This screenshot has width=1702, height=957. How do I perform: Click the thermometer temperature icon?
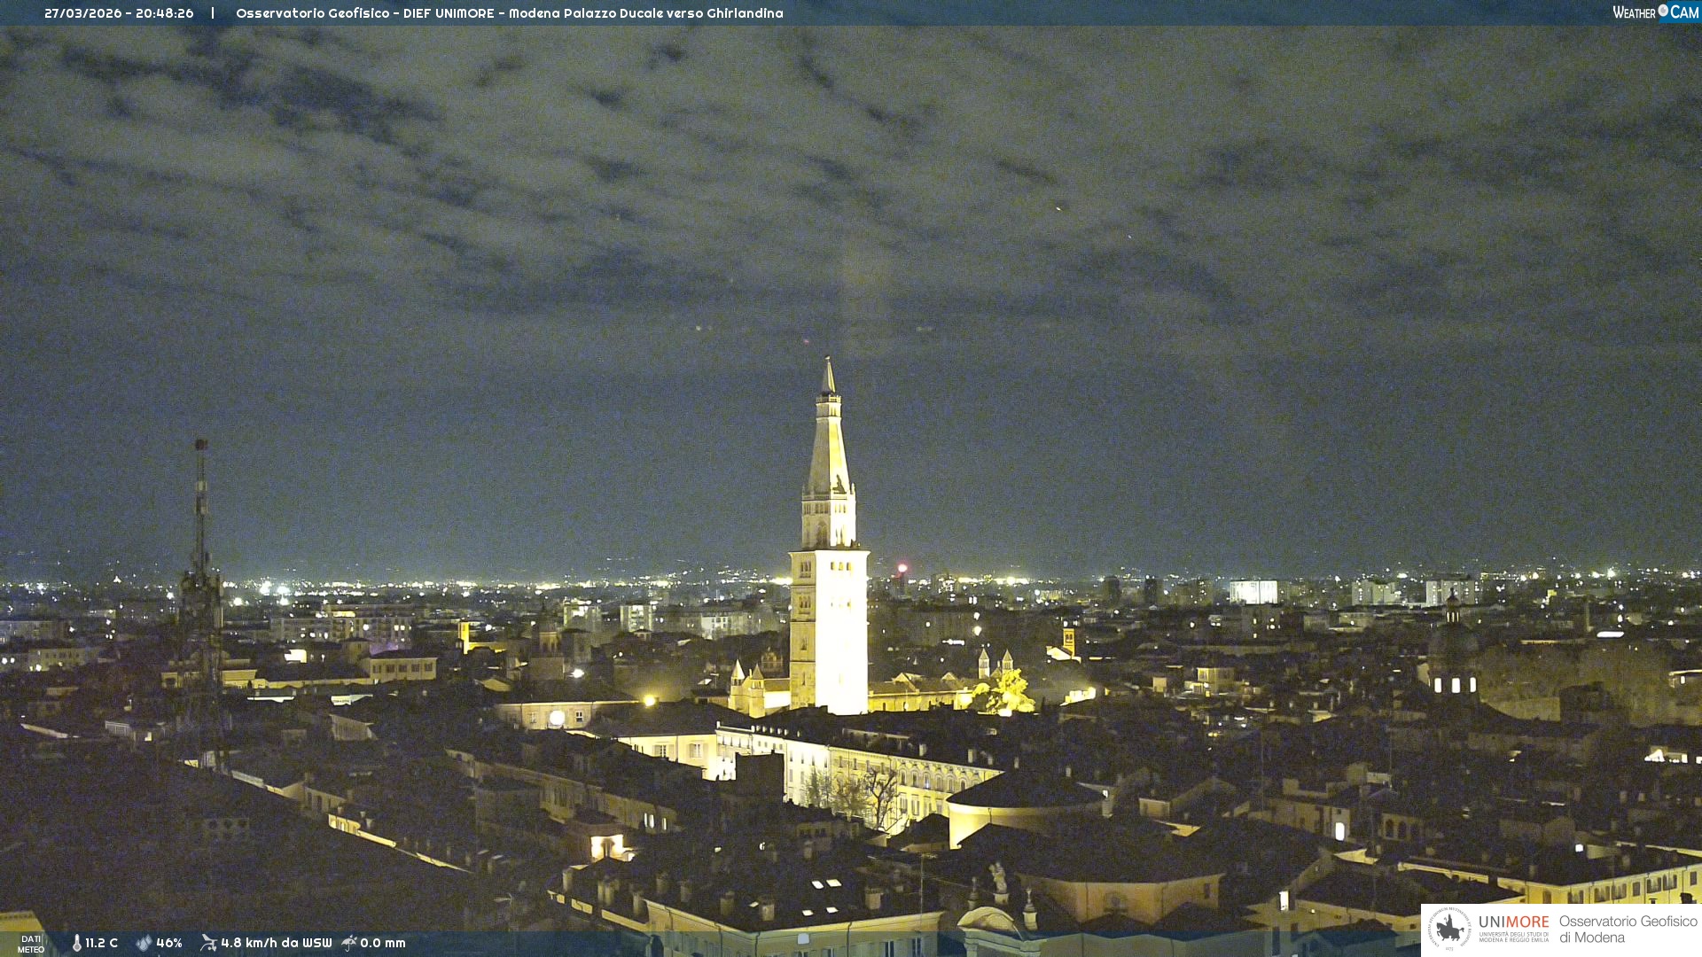[76, 943]
